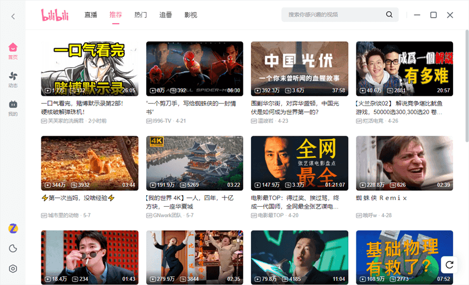Open uploader GNwork团队
The image size is (469, 285).
click(167, 215)
